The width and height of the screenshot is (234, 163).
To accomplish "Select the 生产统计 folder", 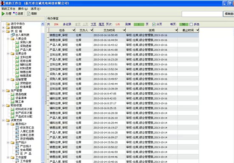I will click(x=21, y=143).
